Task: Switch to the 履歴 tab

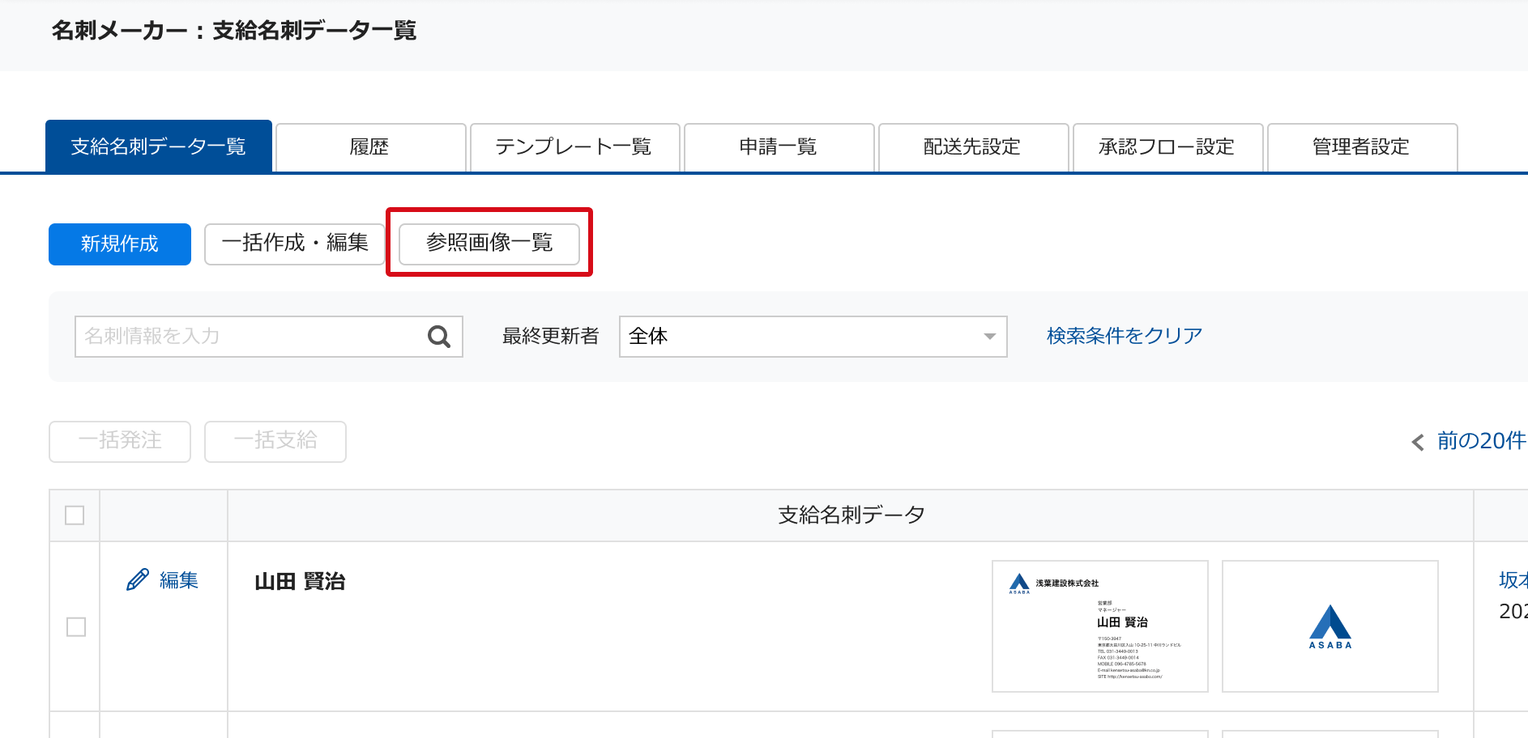Action: pyautogui.click(x=370, y=147)
